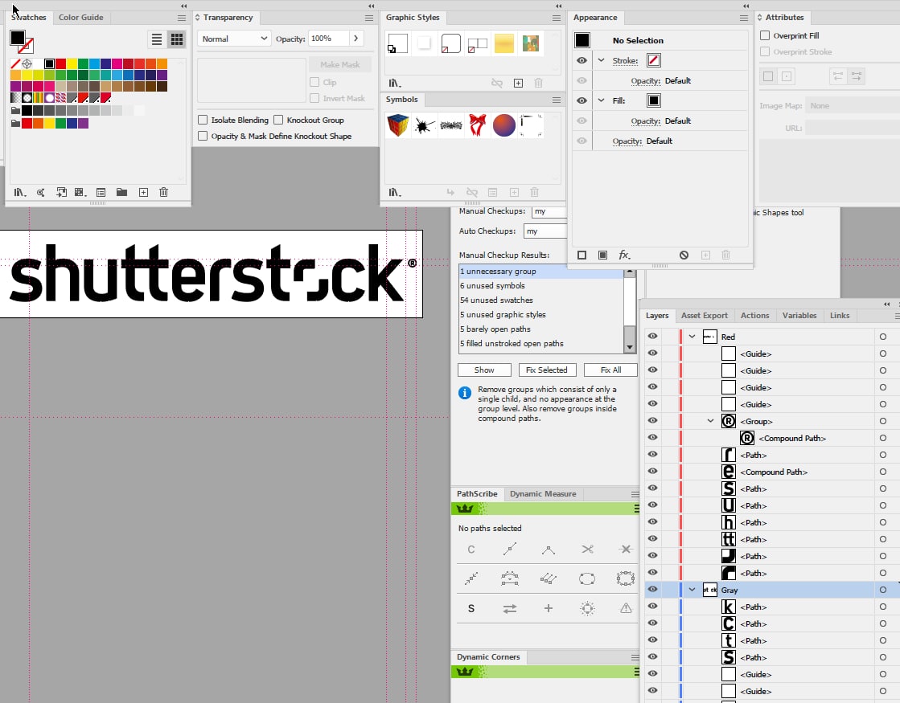The height and width of the screenshot is (703, 900).
Task: Toggle visibility of Group sublayer
Action: [x=652, y=421]
